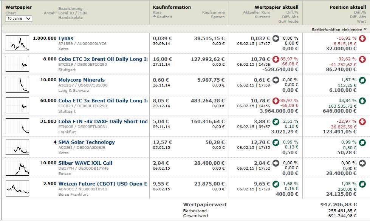Viewport: 370px width, 221px height.
Task: Open the 10 Jahre chart period dropdown
Action: (19, 19)
